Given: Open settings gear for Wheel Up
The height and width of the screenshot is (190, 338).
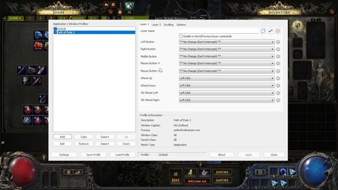Looking at the screenshot, I should pyautogui.click(x=278, y=79).
